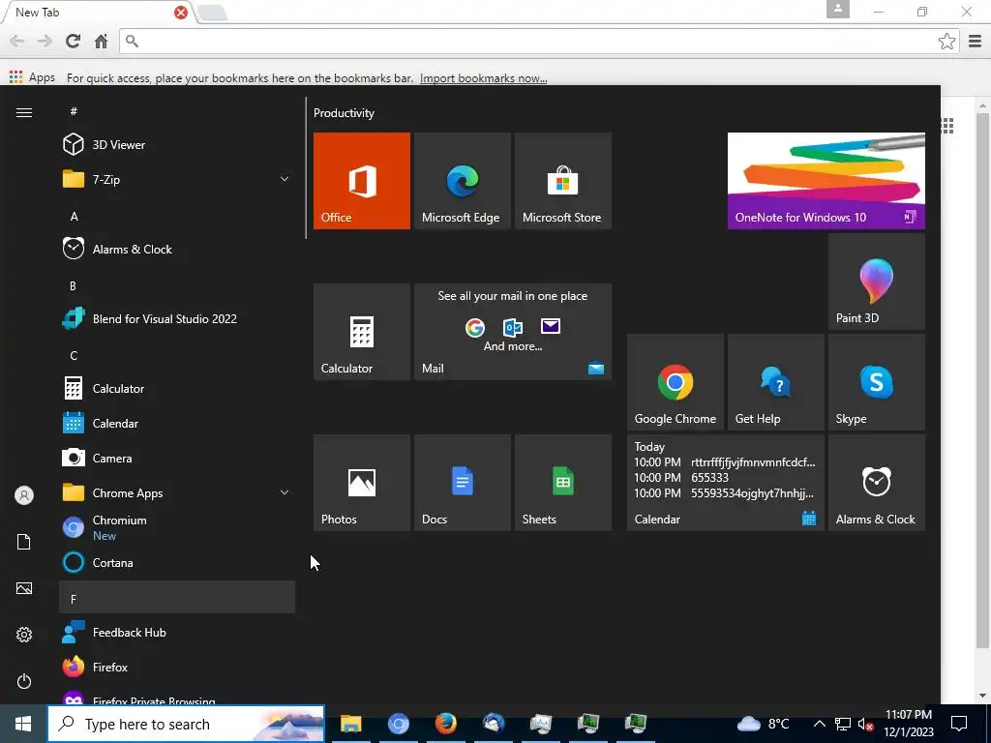Open File Explorer from taskbar
Viewport: 991px width, 743px height.
click(350, 724)
